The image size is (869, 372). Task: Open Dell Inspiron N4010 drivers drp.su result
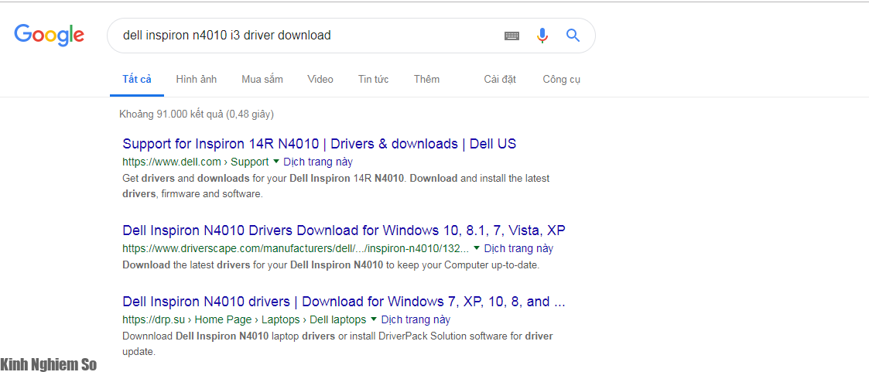[344, 302]
